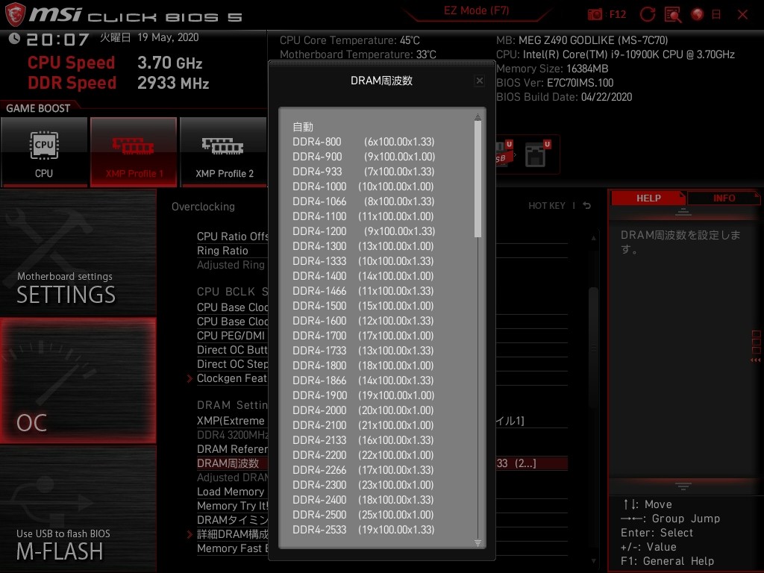This screenshot has width=764, height=573.
Task: Open the OC overclocking section
Action: point(78,381)
